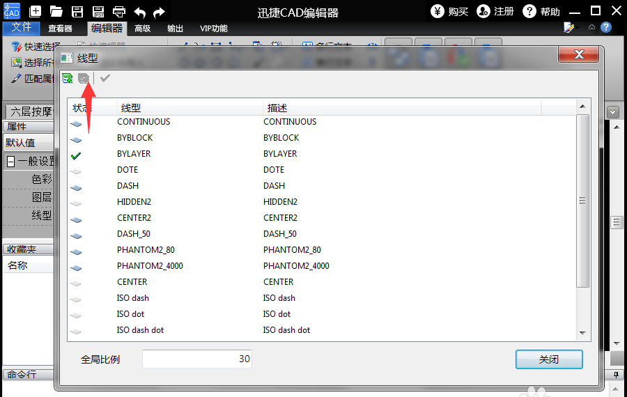The height and width of the screenshot is (397, 627).
Task: Click status icon of CENTER2 row
Action: pyautogui.click(x=76, y=220)
